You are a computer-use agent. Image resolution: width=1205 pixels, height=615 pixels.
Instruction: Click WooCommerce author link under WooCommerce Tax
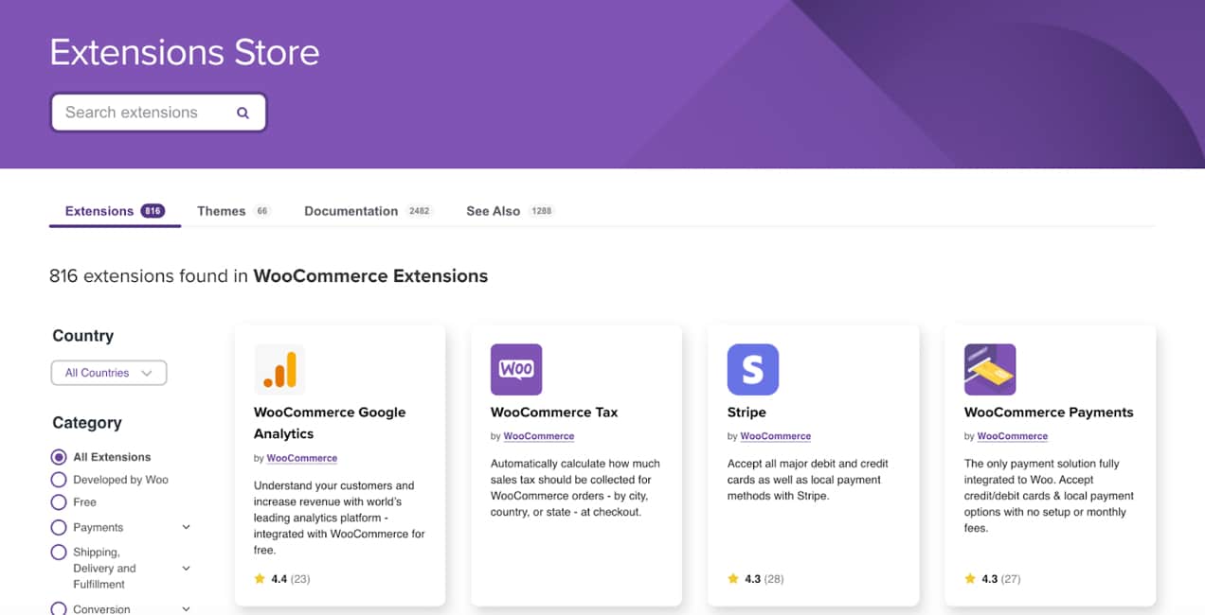click(x=539, y=436)
